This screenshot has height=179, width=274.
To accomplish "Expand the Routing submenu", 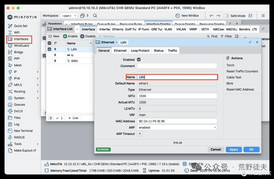I will coord(38,92).
